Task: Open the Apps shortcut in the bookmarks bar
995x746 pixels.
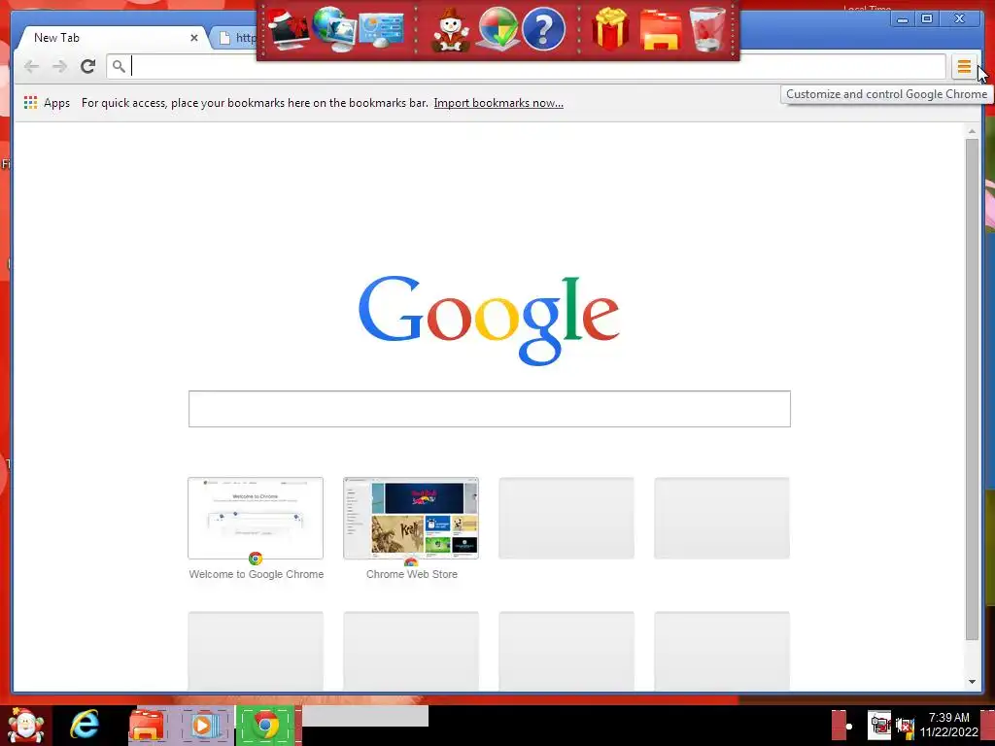Action: tap(47, 103)
